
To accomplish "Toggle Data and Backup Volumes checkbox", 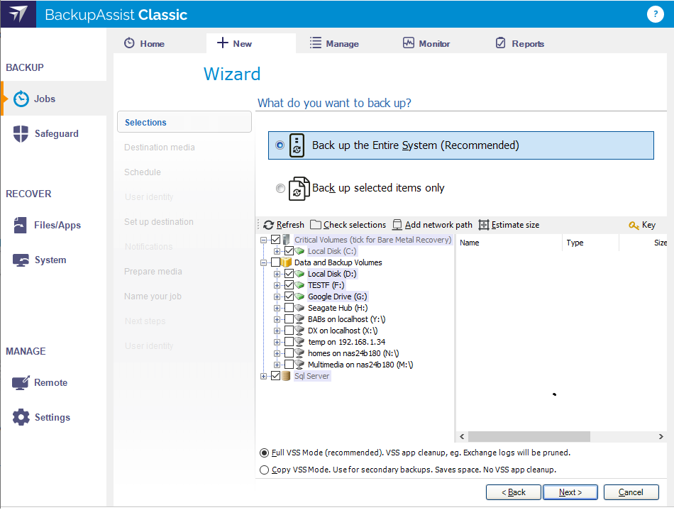I will (275, 262).
